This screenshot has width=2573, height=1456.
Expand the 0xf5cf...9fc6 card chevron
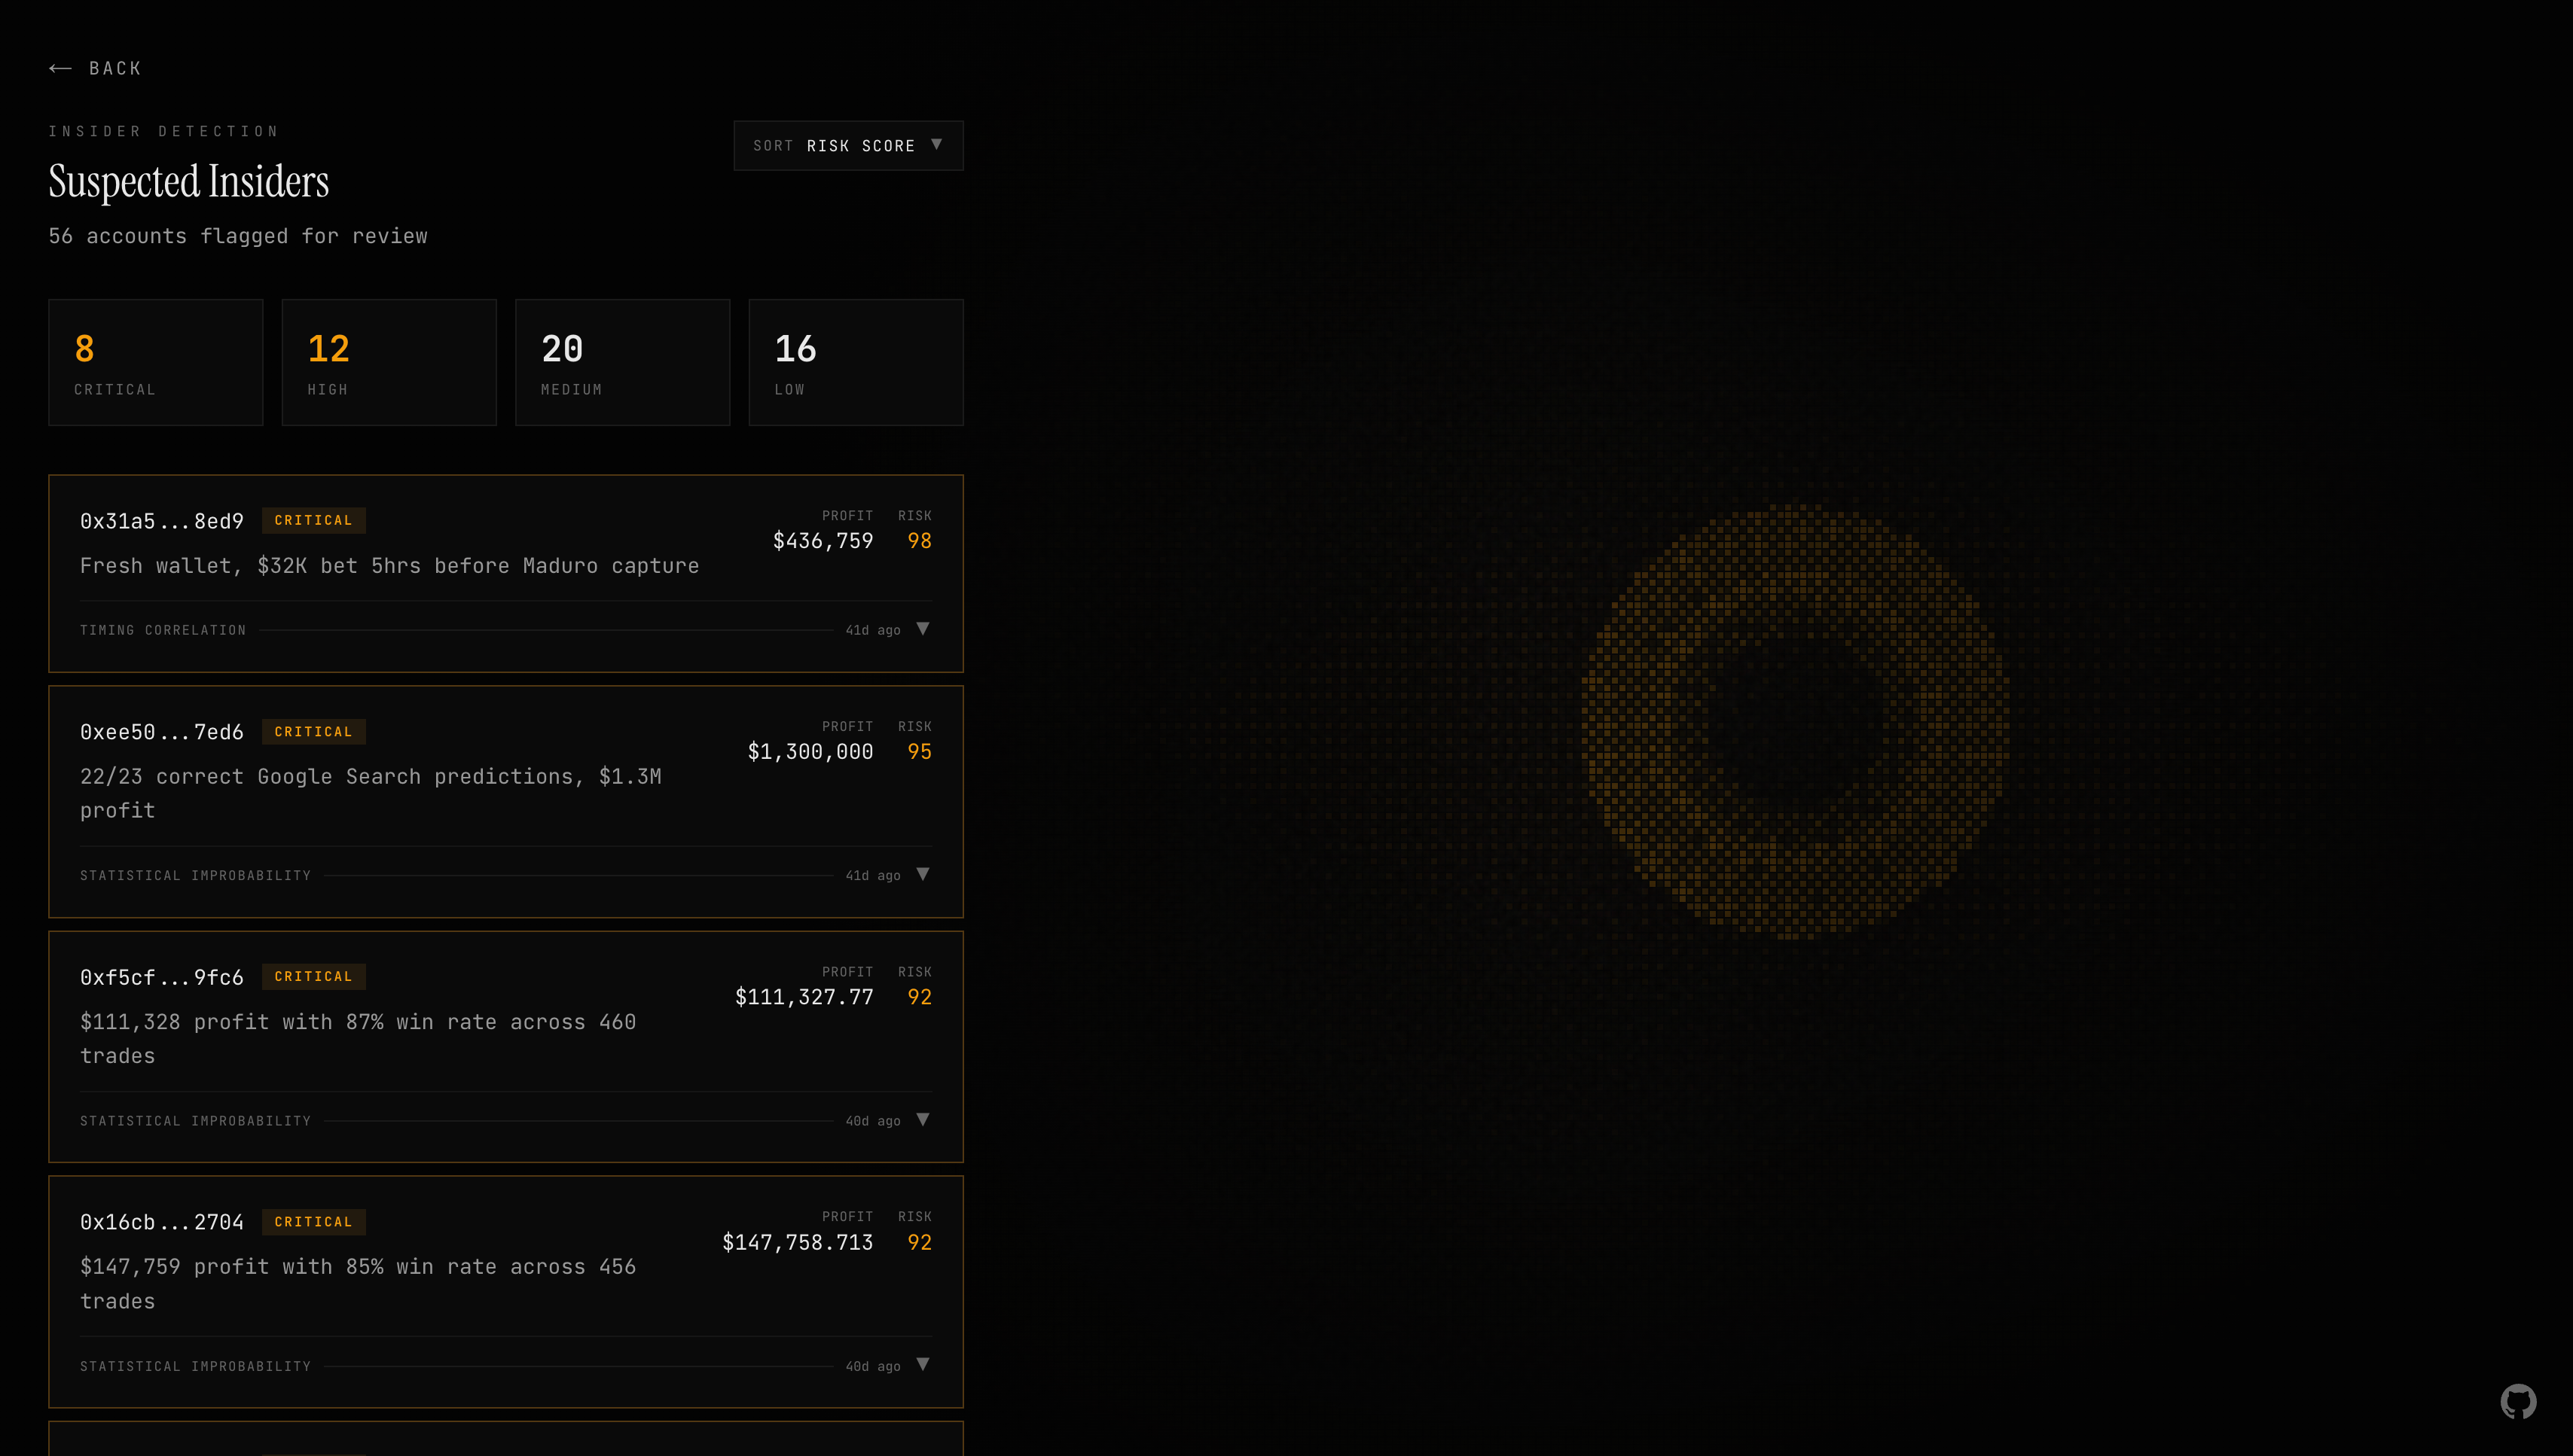coord(923,1120)
